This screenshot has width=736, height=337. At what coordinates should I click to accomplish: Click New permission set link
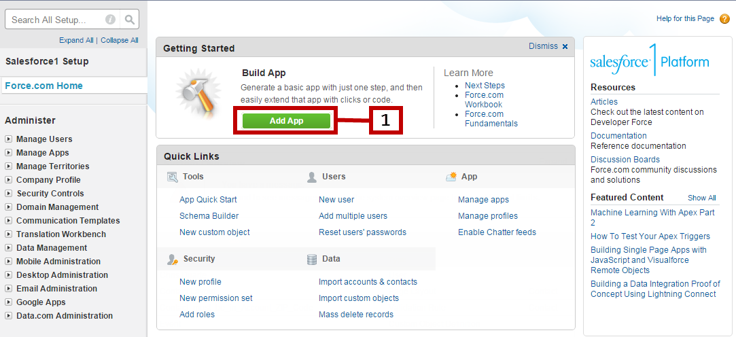click(216, 298)
